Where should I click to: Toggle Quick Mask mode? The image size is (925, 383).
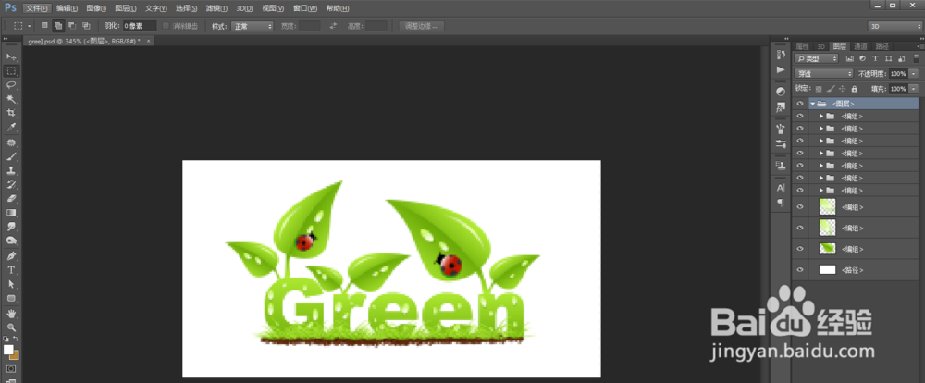coord(11,369)
